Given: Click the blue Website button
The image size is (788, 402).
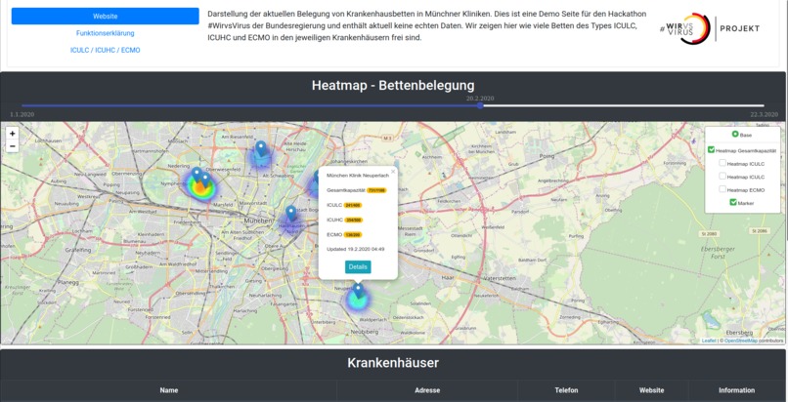Looking at the screenshot, I should click(x=105, y=16).
